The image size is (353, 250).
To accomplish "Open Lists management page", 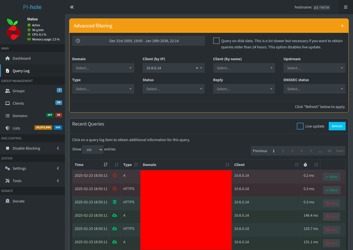I will point(32,128).
